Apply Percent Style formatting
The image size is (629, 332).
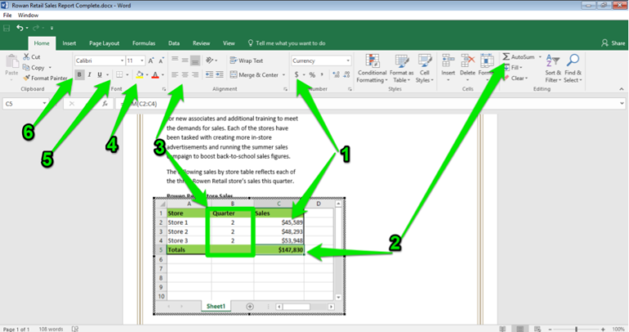pyautogui.click(x=312, y=74)
